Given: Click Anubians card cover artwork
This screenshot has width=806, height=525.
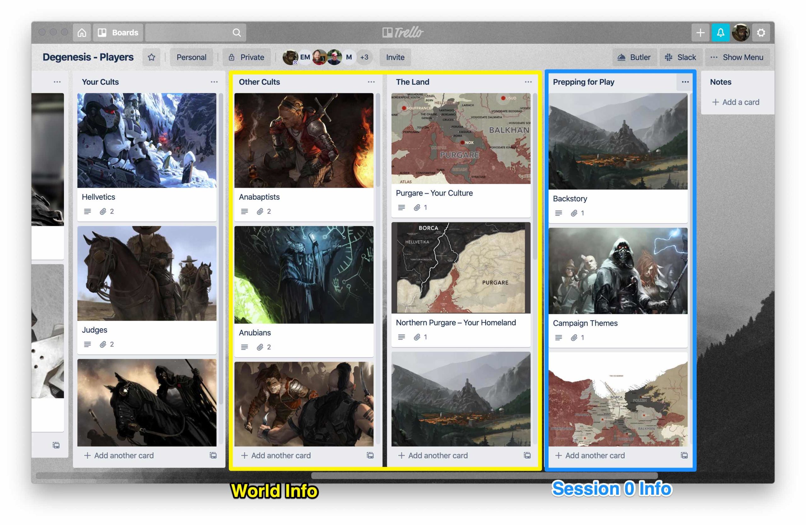Looking at the screenshot, I should tap(304, 275).
